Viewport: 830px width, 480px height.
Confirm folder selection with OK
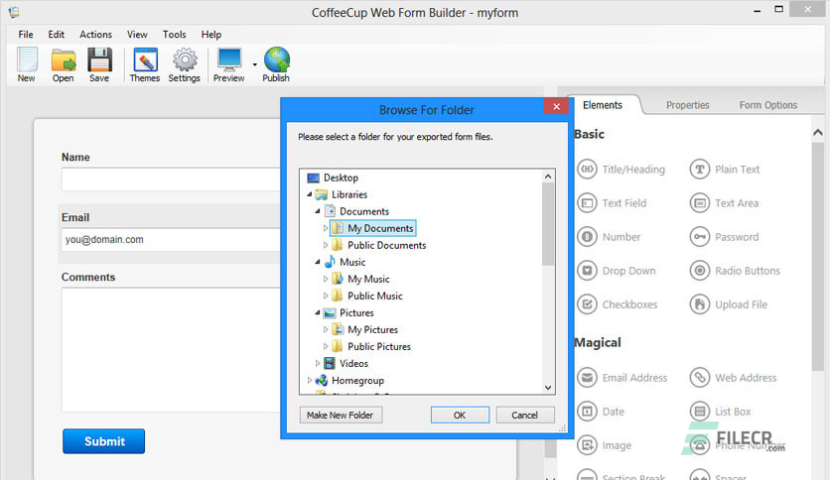tap(460, 415)
